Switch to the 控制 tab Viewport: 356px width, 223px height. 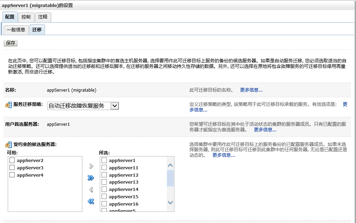[26, 17]
